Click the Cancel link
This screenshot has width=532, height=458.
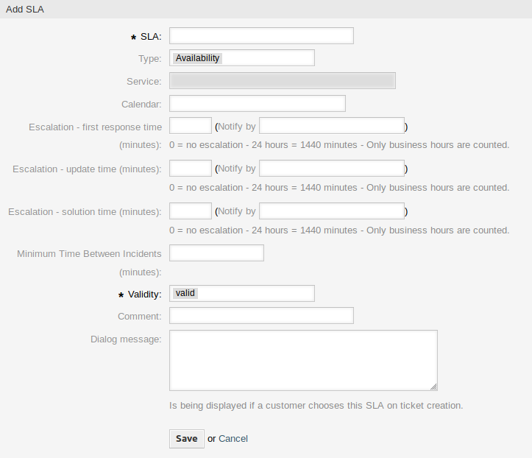pyautogui.click(x=233, y=439)
